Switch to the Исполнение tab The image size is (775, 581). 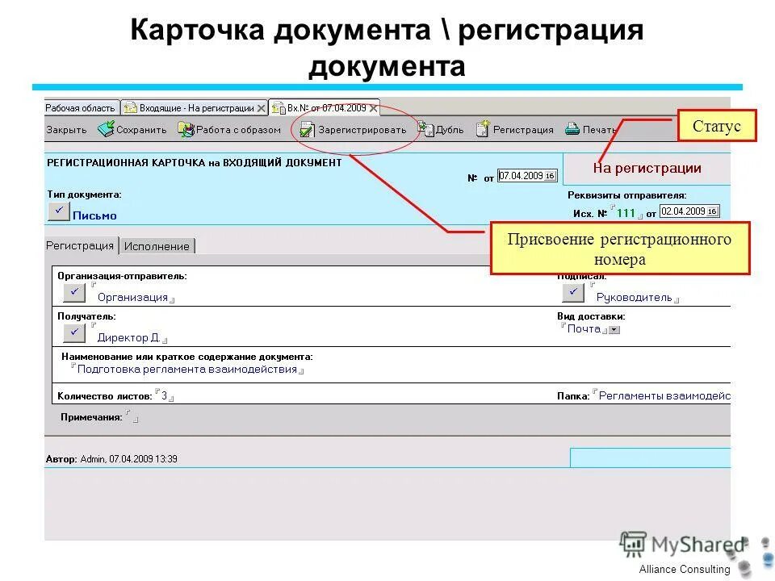[157, 245]
